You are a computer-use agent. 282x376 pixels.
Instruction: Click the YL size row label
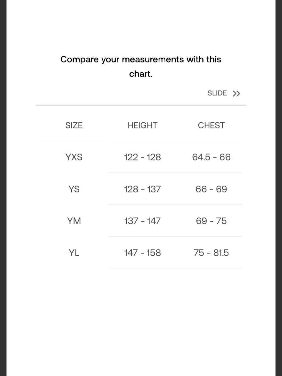pos(74,253)
